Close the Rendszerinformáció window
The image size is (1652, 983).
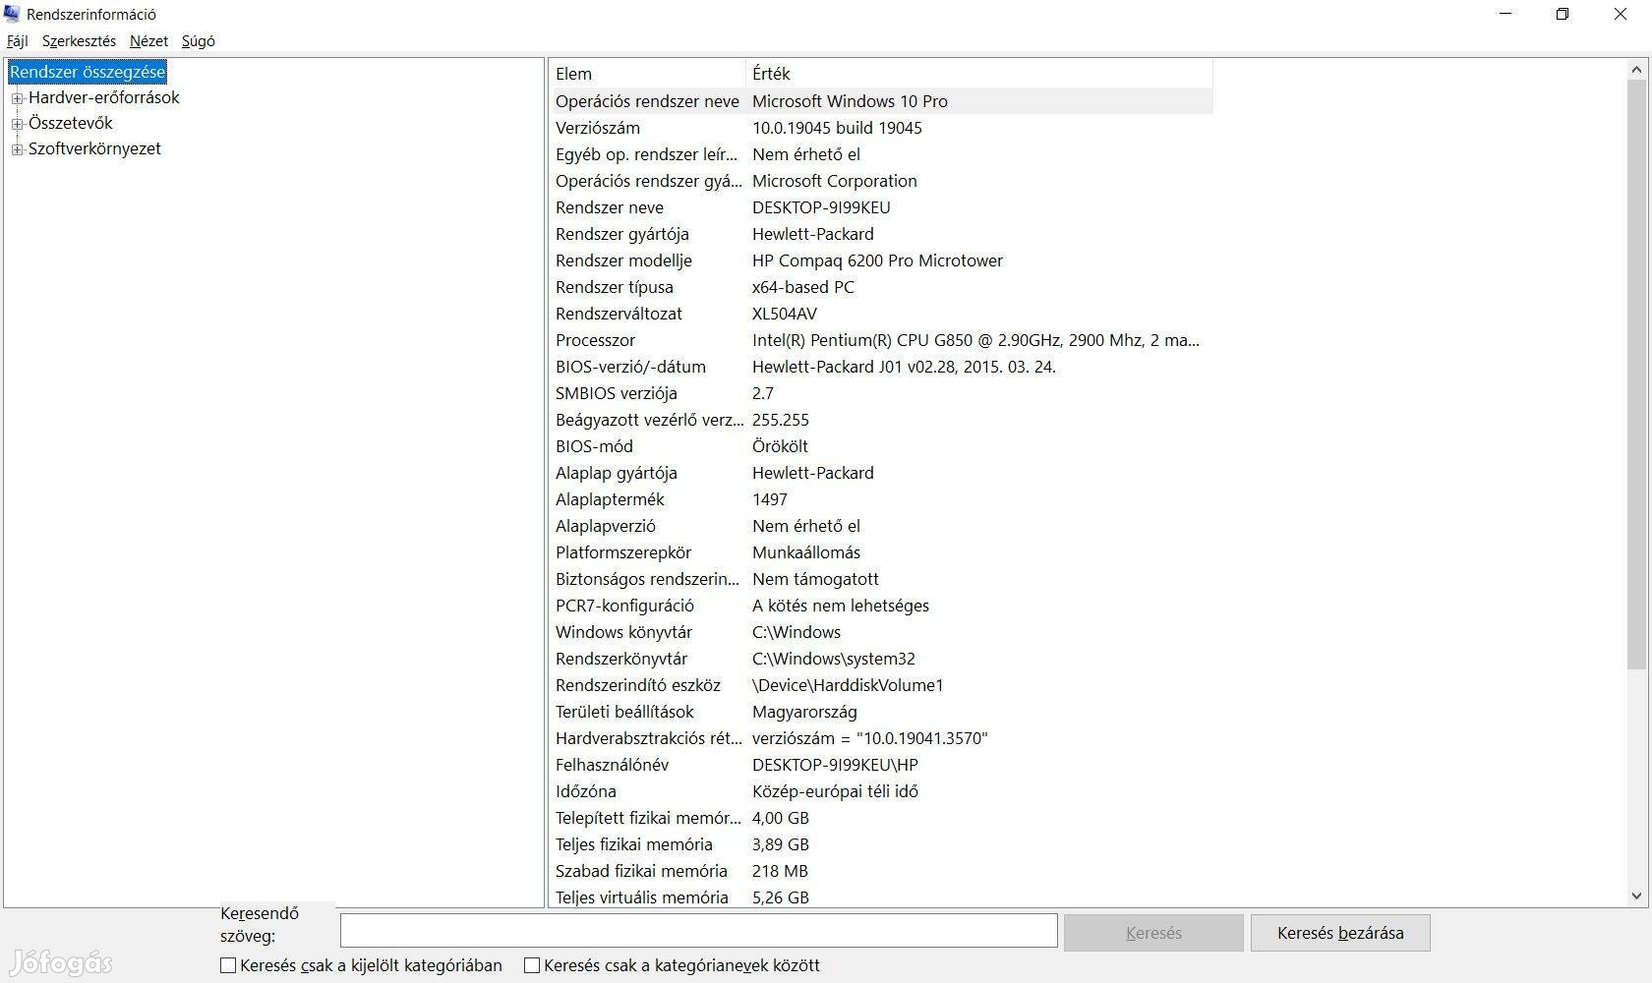pos(1621,14)
